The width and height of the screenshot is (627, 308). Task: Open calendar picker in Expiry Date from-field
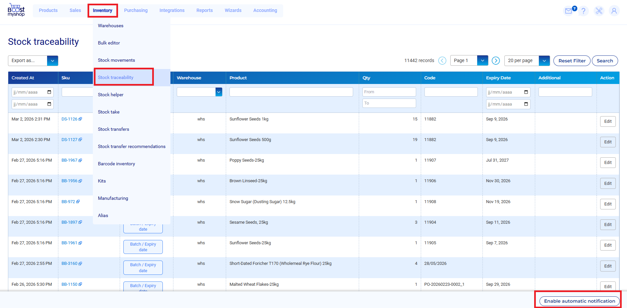click(x=526, y=92)
